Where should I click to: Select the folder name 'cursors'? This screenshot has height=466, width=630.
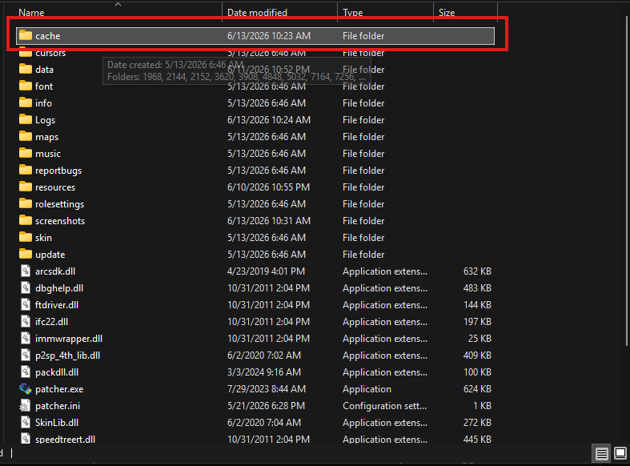click(x=50, y=53)
